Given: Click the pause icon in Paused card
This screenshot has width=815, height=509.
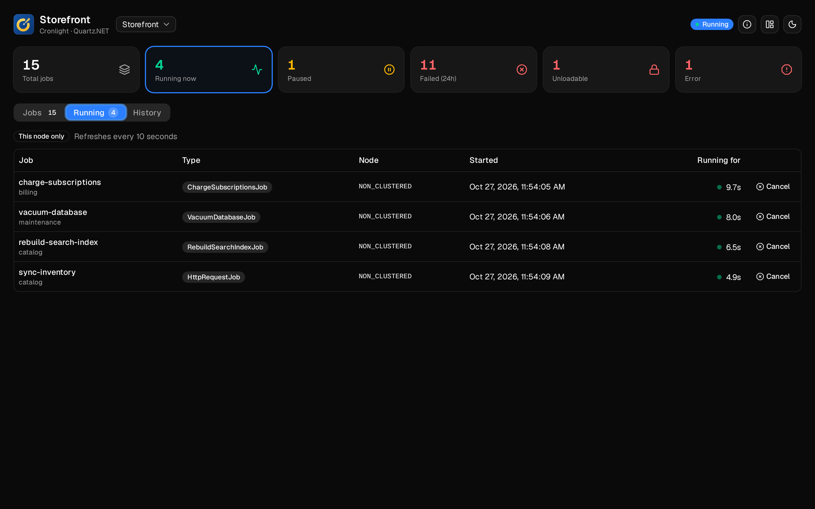Looking at the screenshot, I should [x=389, y=70].
